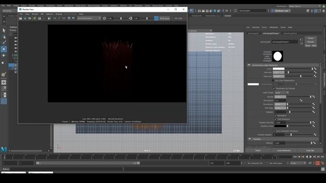Open the Arnold shelf tab
326x183 pixels.
point(228,16)
